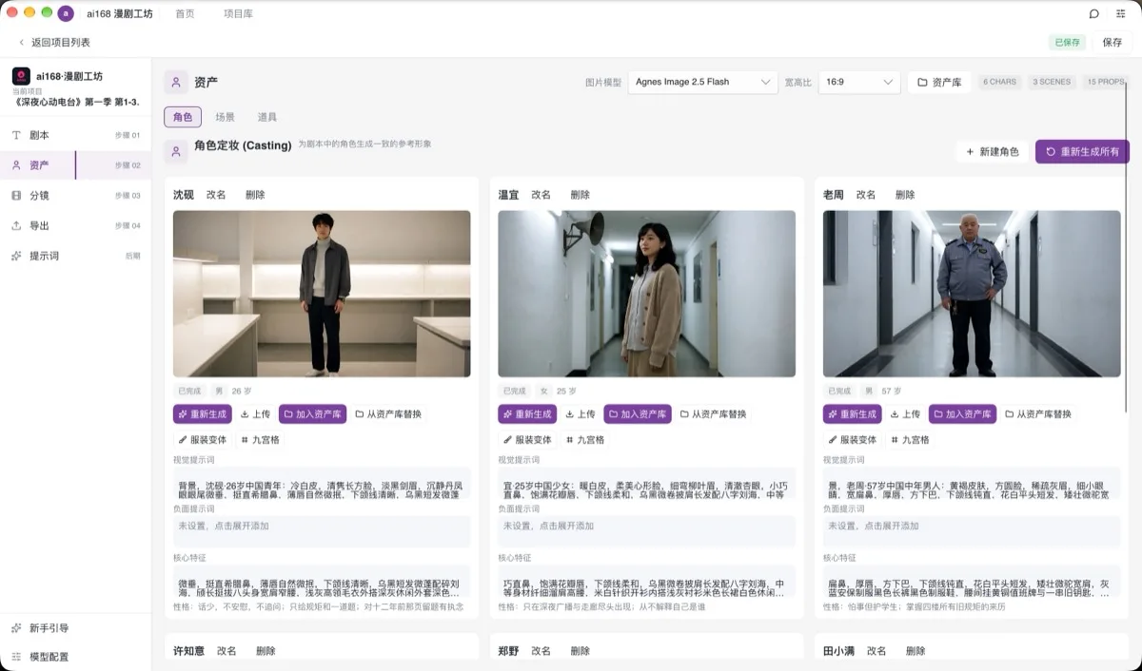Viewport: 1142px width, 671px height.
Task: Click 改名 next to 温宜
Action: pyautogui.click(x=541, y=195)
